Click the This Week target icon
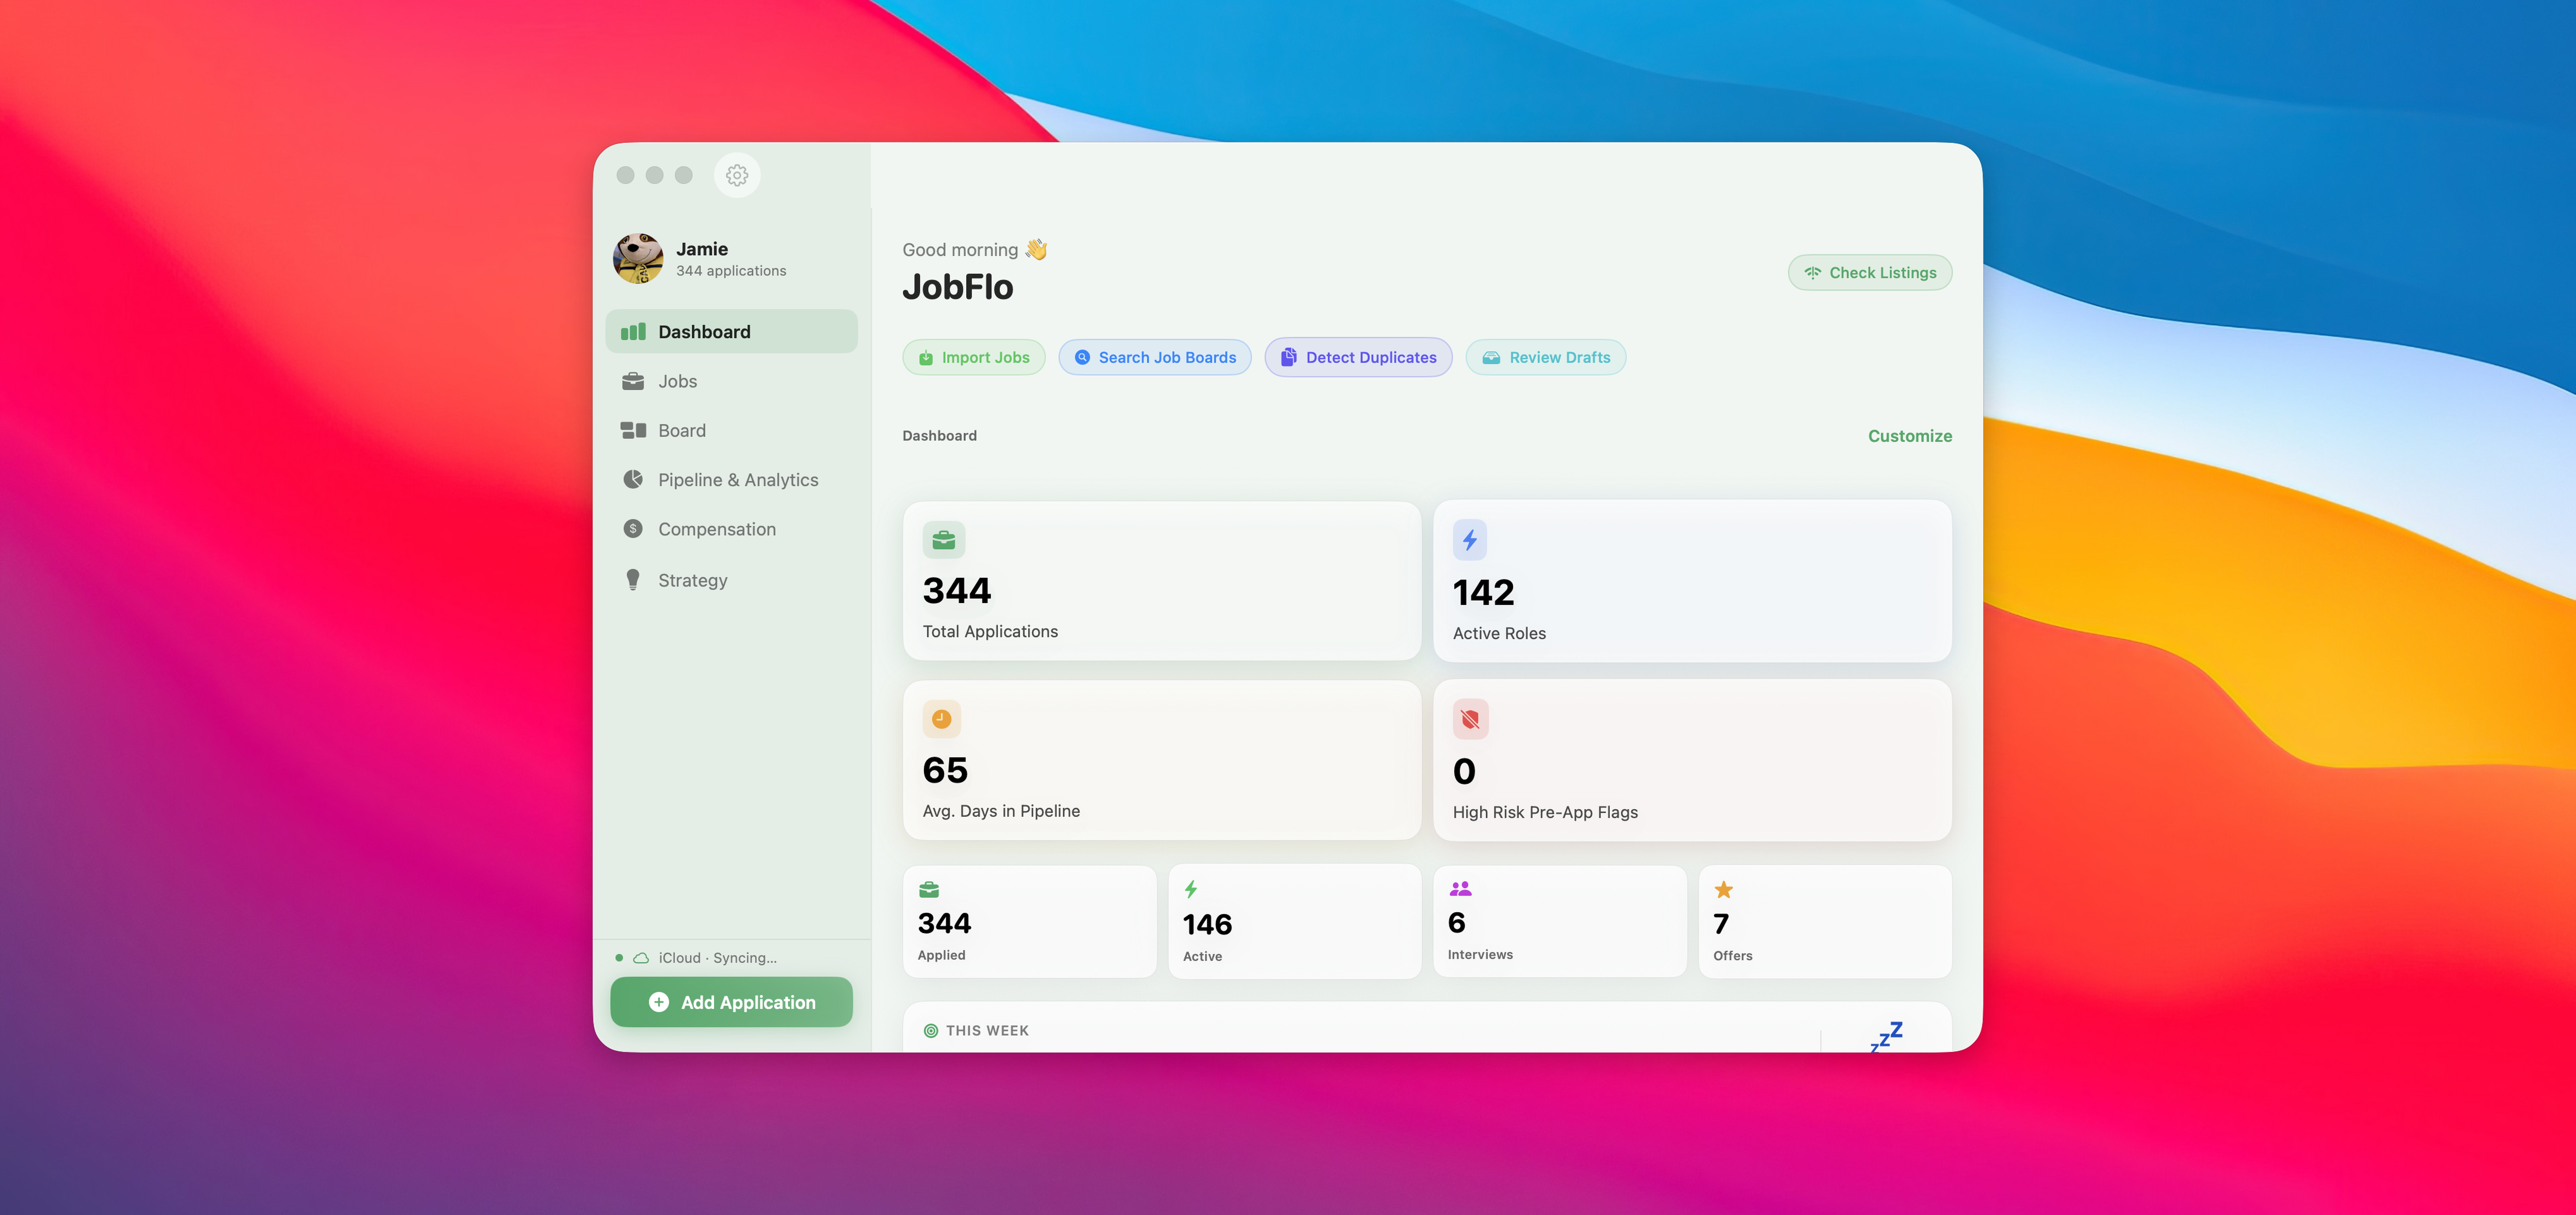 (931, 1031)
